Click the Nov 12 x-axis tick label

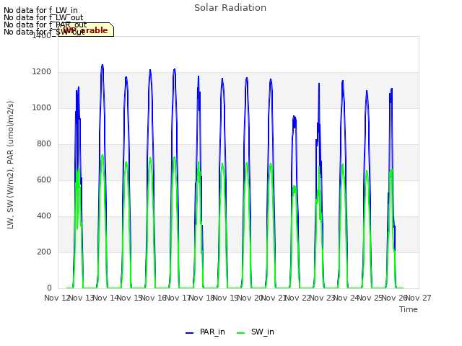point(56,298)
